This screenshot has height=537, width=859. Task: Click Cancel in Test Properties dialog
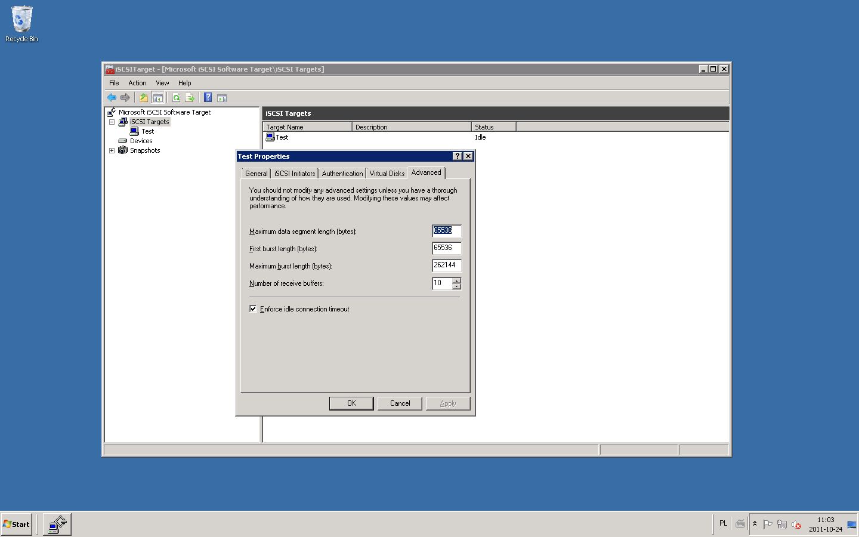400,403
